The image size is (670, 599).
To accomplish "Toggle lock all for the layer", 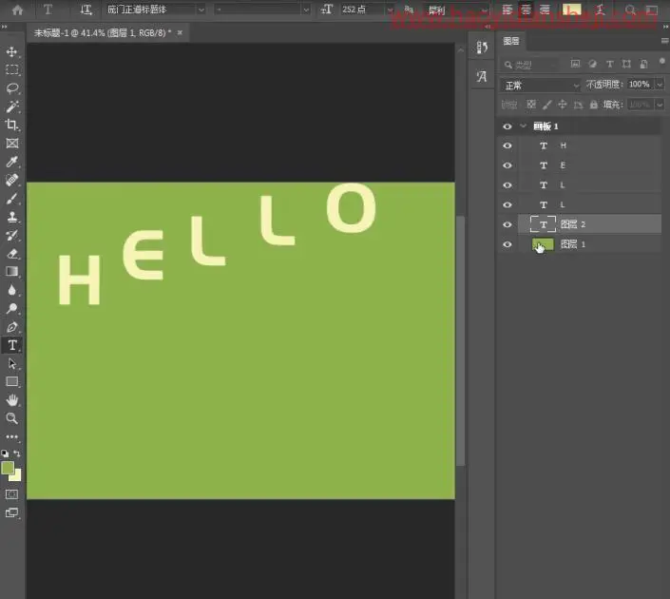I will pos(594,105).
